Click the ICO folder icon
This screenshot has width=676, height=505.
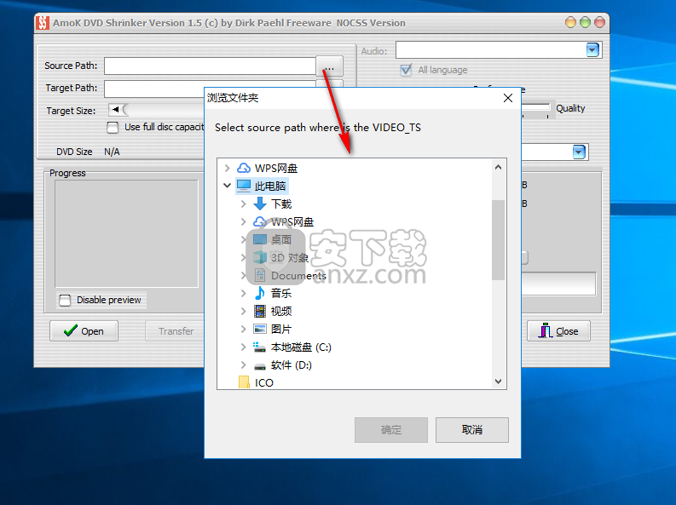(244, 382)
